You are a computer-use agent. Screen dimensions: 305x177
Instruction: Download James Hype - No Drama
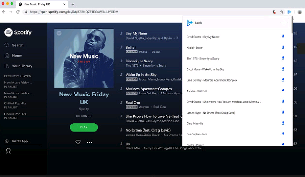pyautogui.click(x=283, y=112)
